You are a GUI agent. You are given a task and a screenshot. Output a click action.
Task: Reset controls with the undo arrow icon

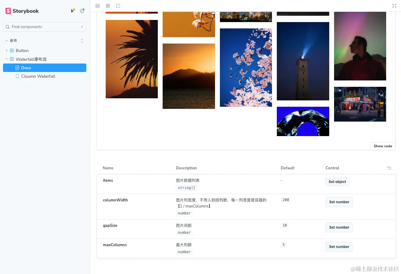[x=389, y=168]
